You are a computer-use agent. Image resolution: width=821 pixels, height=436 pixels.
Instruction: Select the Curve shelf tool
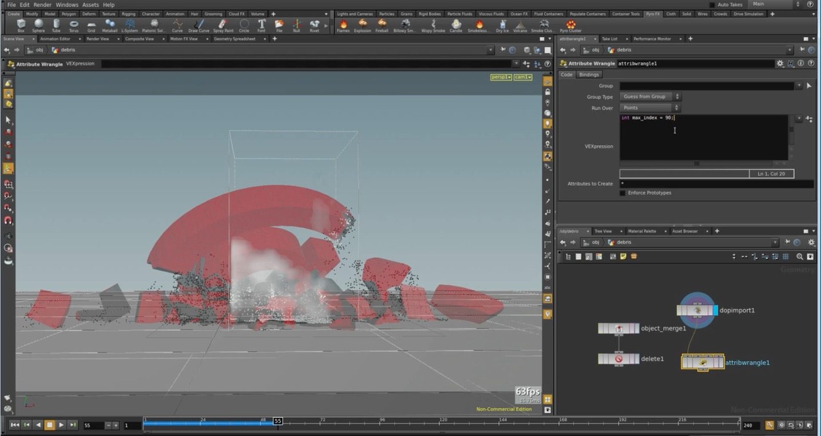coord(177,26)
